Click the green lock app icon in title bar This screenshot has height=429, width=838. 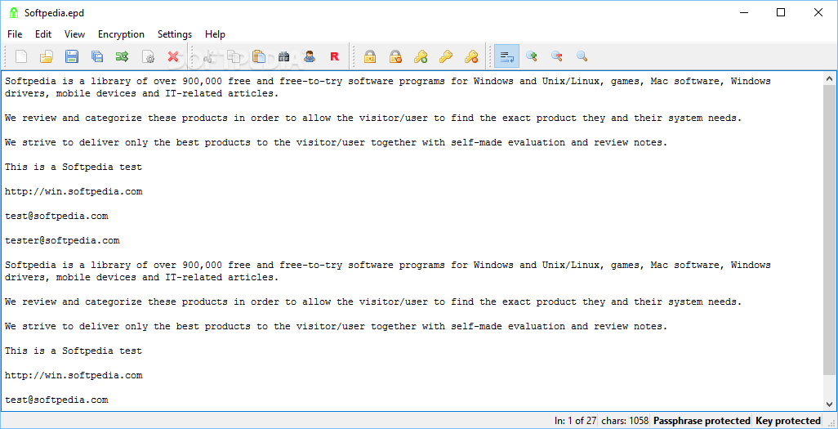click(14, 13)
